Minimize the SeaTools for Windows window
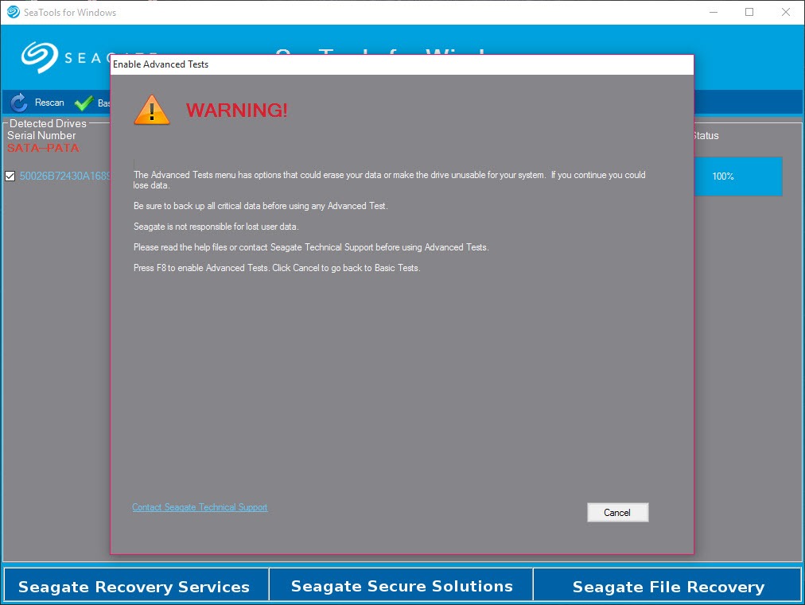 click(714, 12)
